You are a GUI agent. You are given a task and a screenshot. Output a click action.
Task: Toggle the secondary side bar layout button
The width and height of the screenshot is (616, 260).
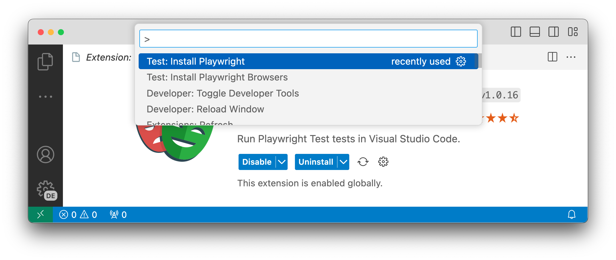pos(553,32)
